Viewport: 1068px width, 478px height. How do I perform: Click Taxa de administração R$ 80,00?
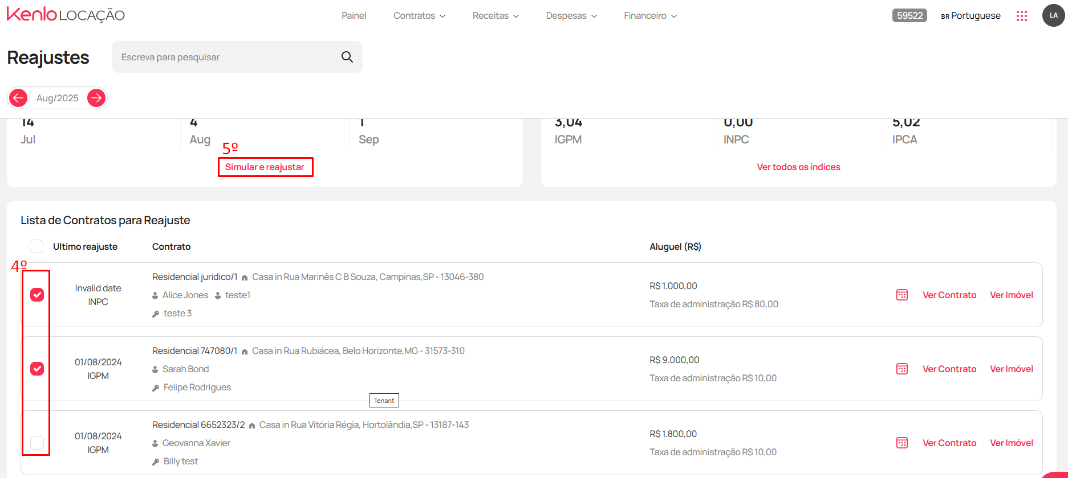point(714,304)
